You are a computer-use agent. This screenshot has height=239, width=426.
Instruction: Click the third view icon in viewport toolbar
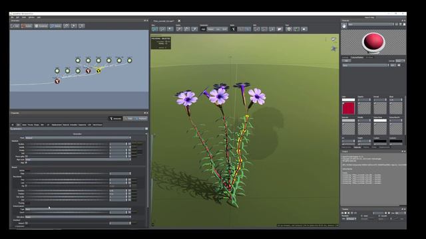pyautogui.click(x=170, y=29)
